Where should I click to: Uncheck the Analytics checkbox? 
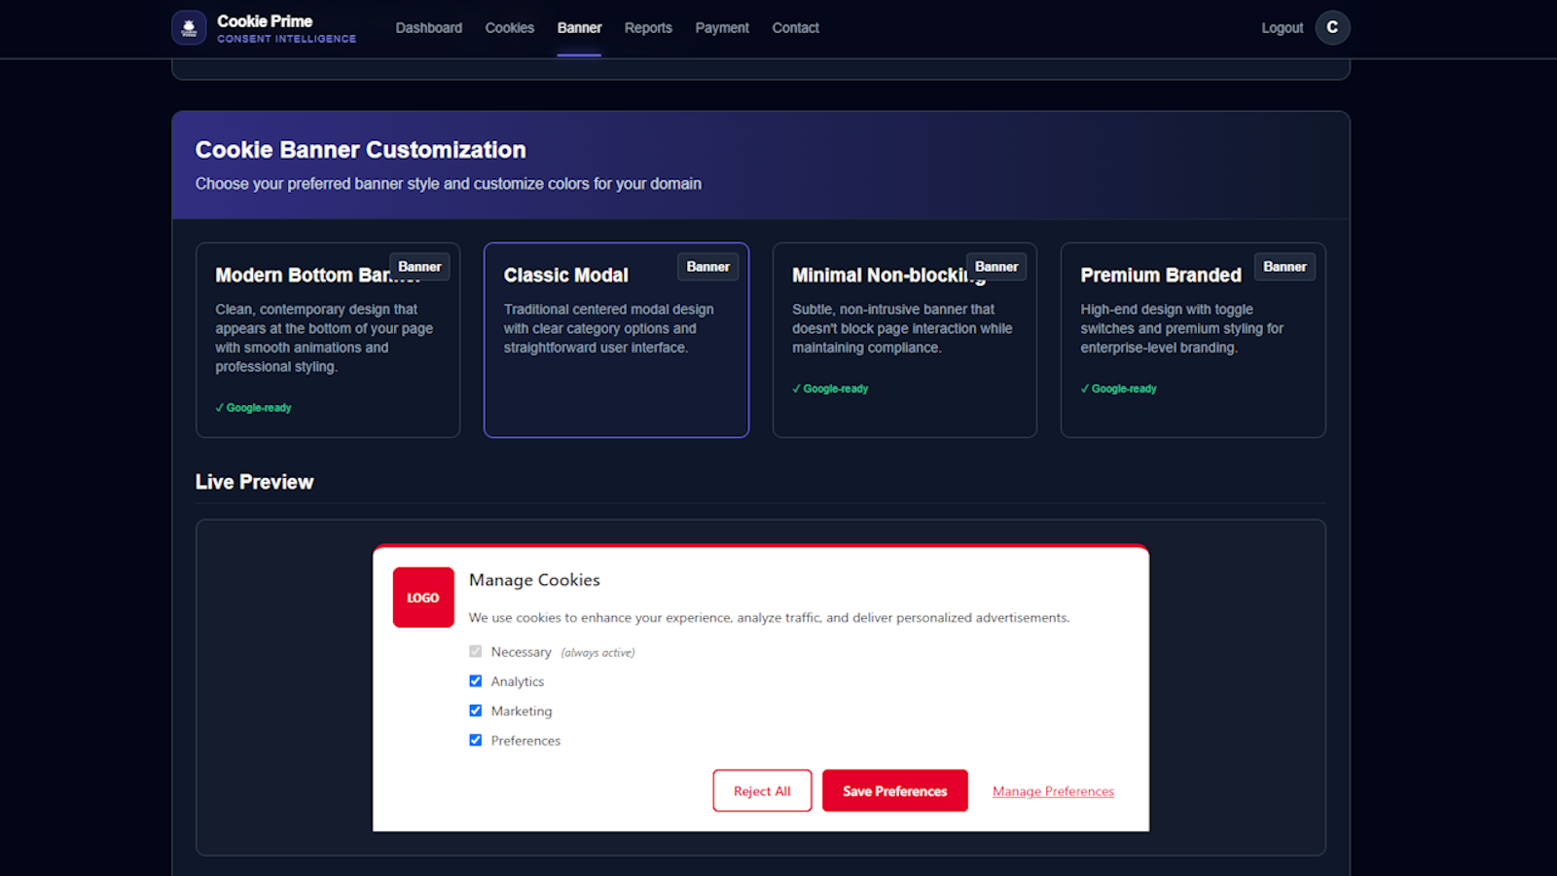pyautogui.click(x=476, y=681)
